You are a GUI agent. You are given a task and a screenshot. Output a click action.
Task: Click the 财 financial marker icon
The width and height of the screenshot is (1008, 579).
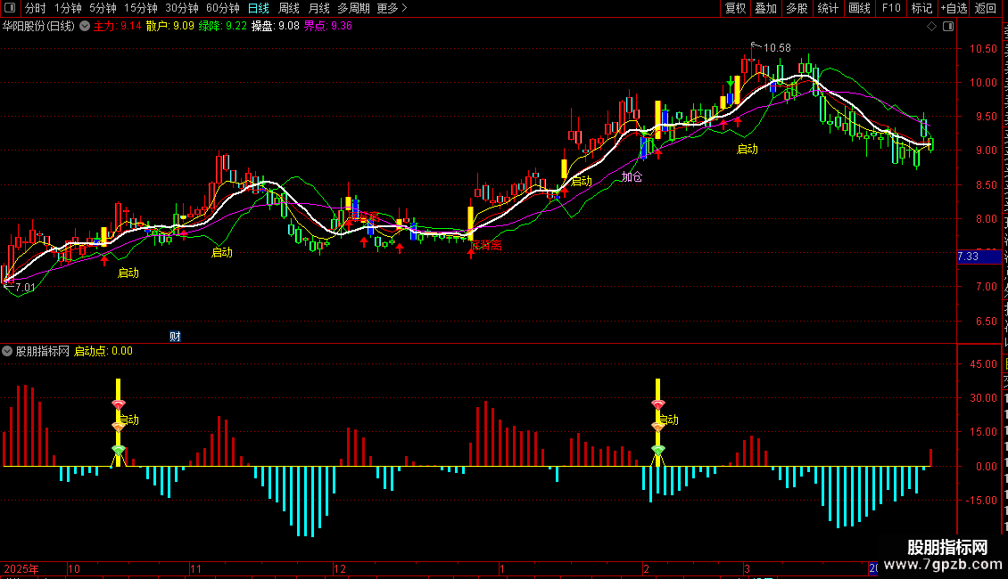(175, 337)
